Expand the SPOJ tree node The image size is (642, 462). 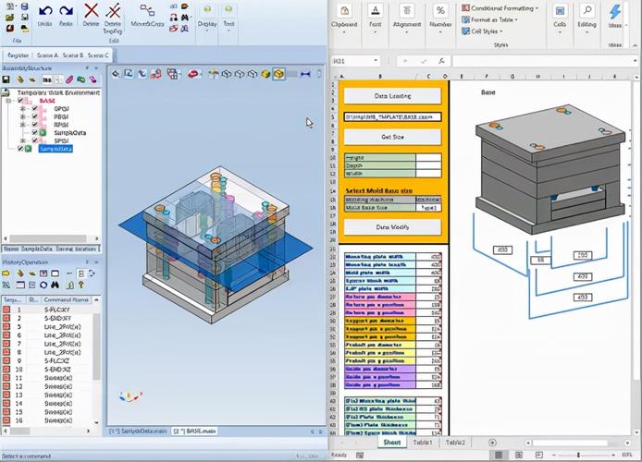23,140
